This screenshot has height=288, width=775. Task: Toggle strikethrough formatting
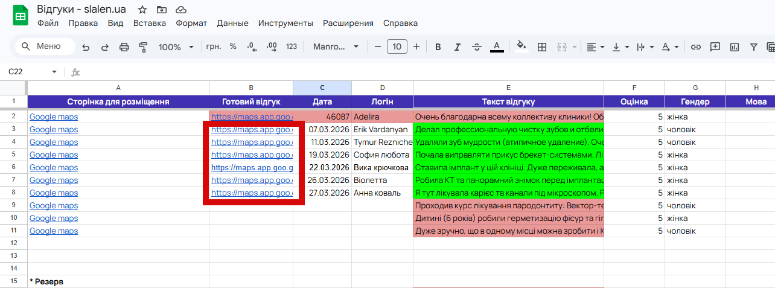[x=477, y=46]
